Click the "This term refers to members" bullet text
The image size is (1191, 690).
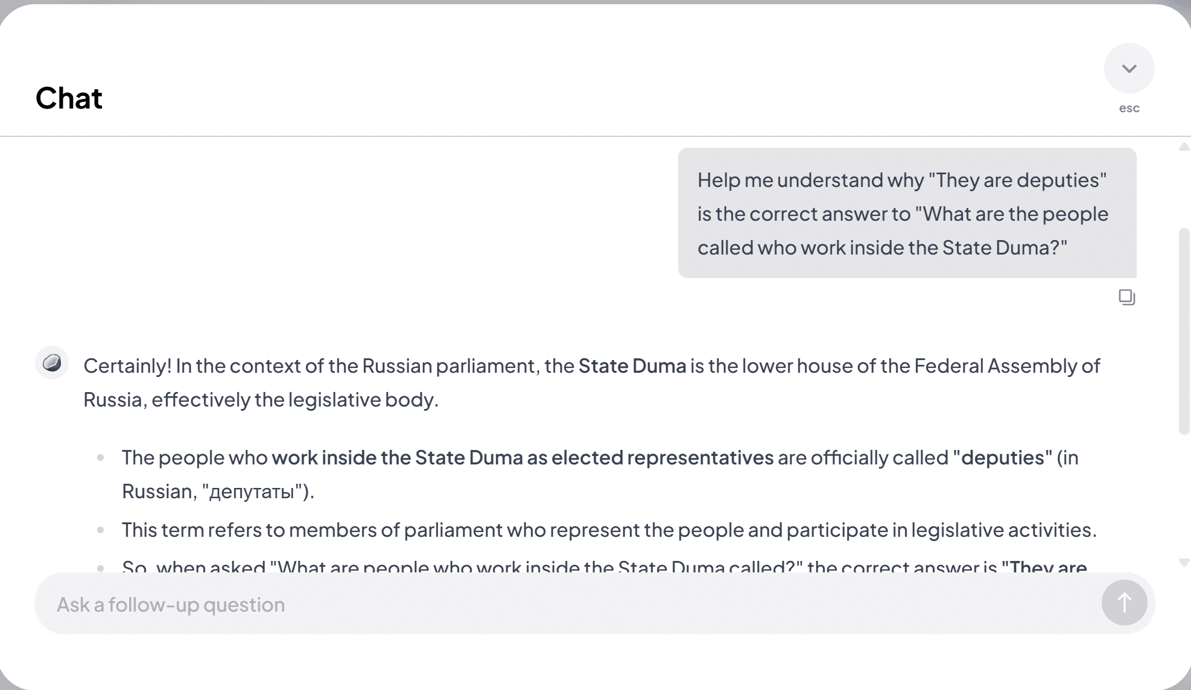pyautogui.click(x=608, y=530)
